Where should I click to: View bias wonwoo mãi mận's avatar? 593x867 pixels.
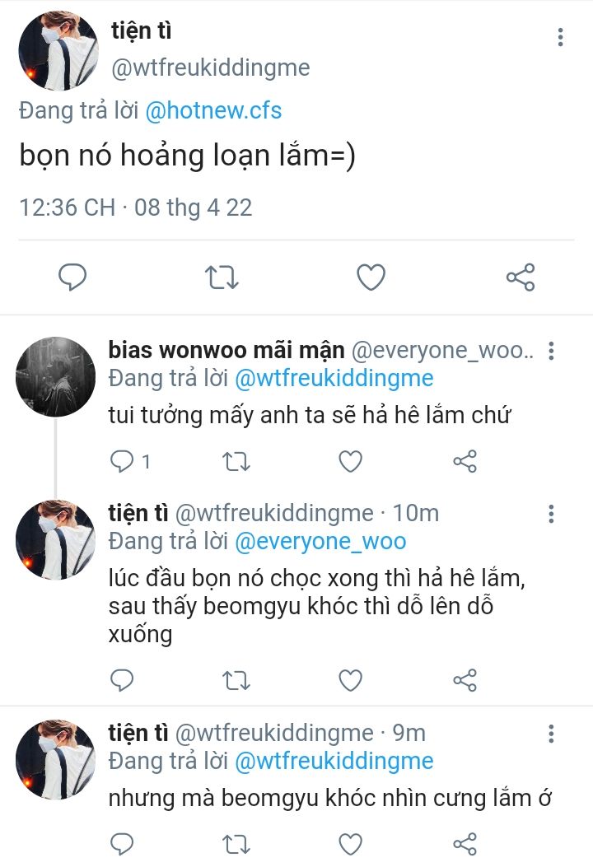pyautogui.click(x=55, y=377)
